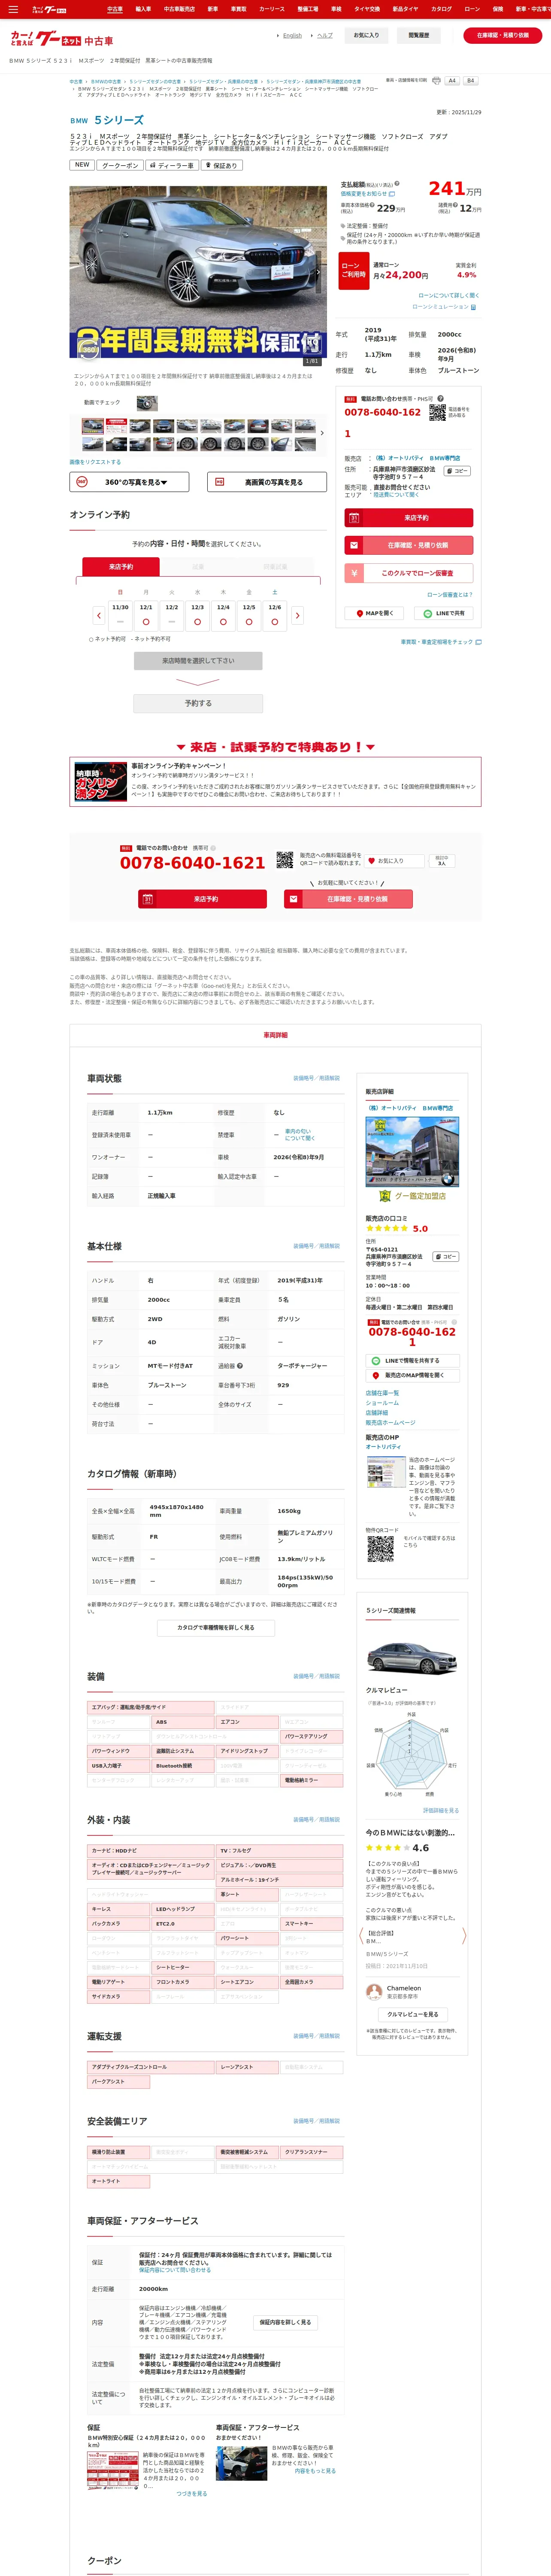Open the 中古車販売店 top menu

point(179,9)
